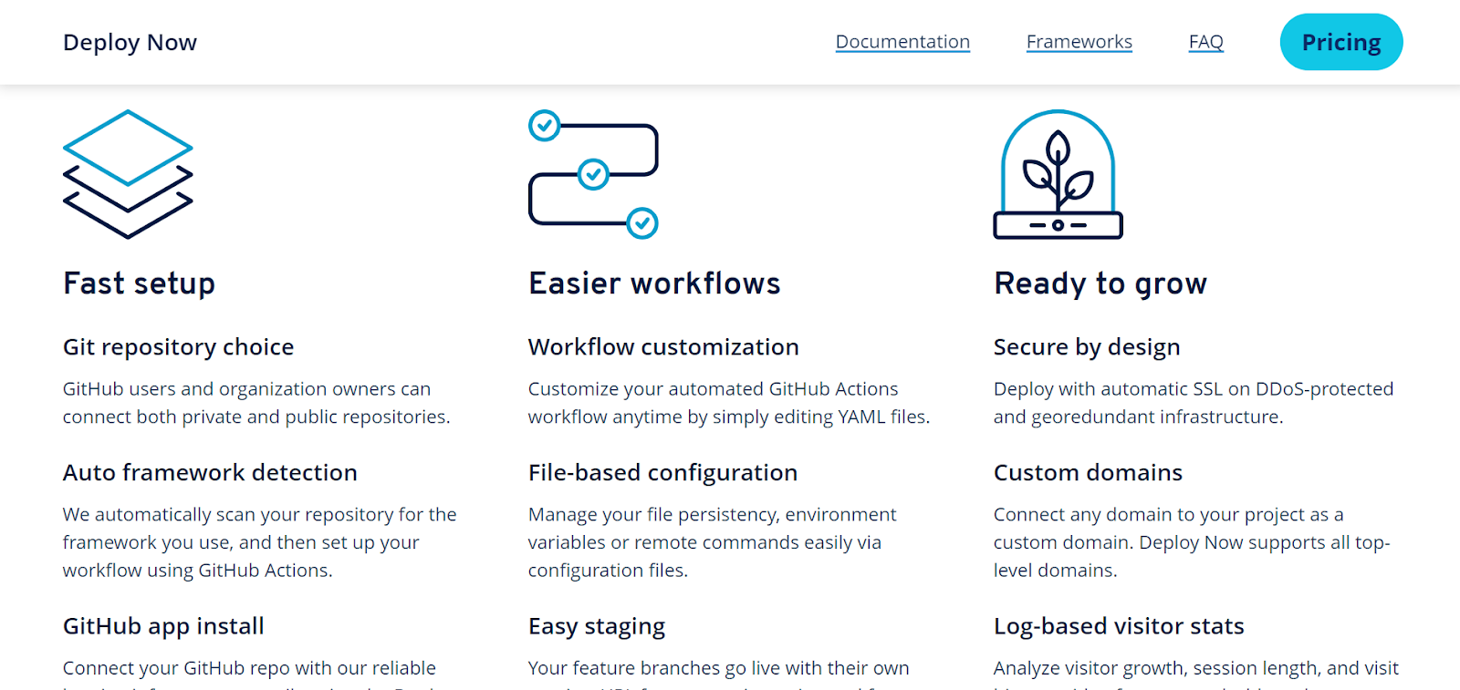Click the text 'Your feature branches go live with their own'

point(719,668)
